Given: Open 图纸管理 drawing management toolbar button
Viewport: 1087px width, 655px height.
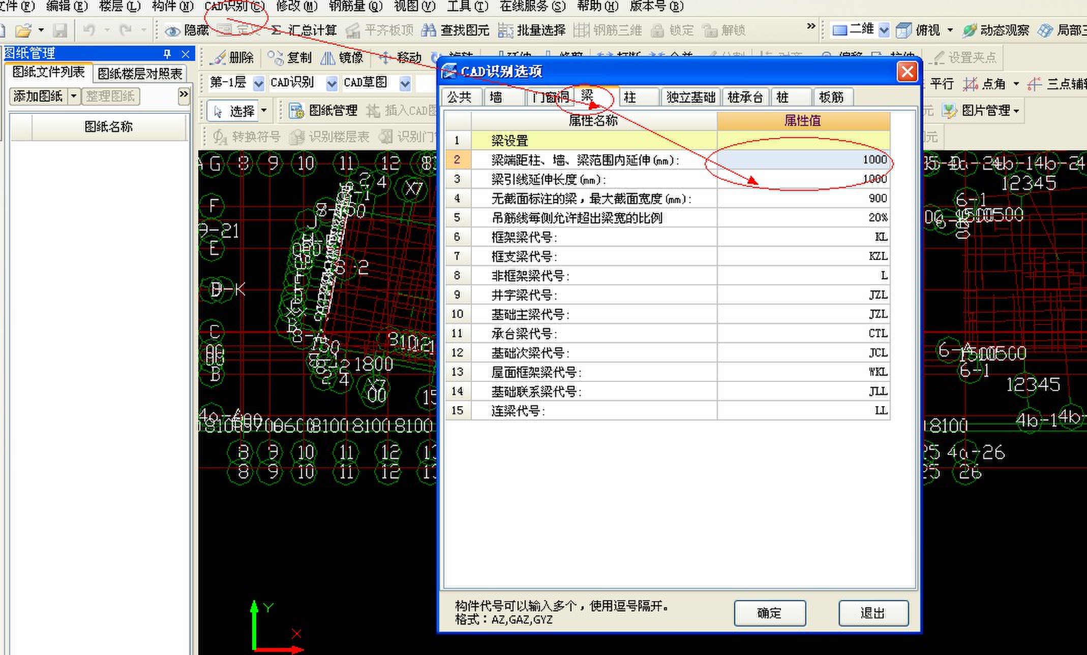Looking at the screenshot, I should pyautogui.click(x=323, y=111).
